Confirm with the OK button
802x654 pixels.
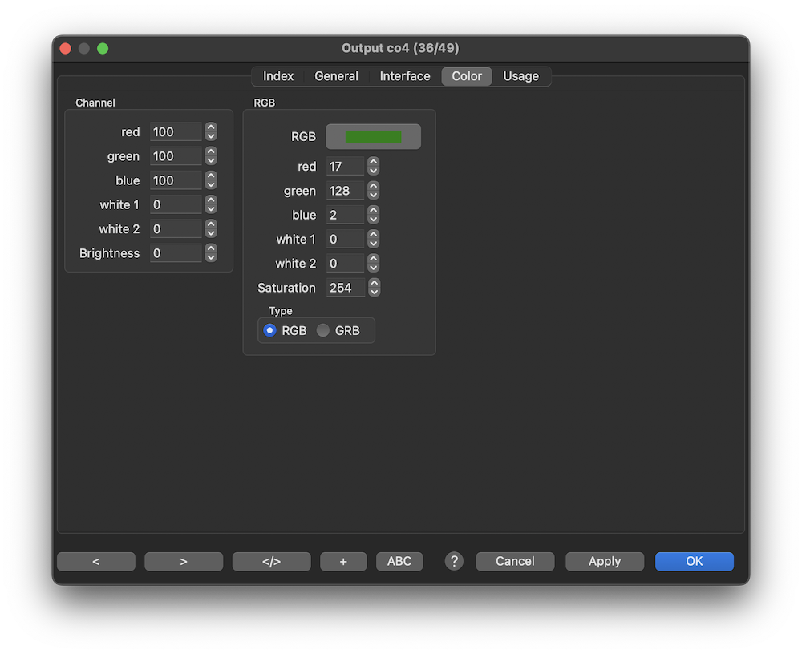coord(694,561)
